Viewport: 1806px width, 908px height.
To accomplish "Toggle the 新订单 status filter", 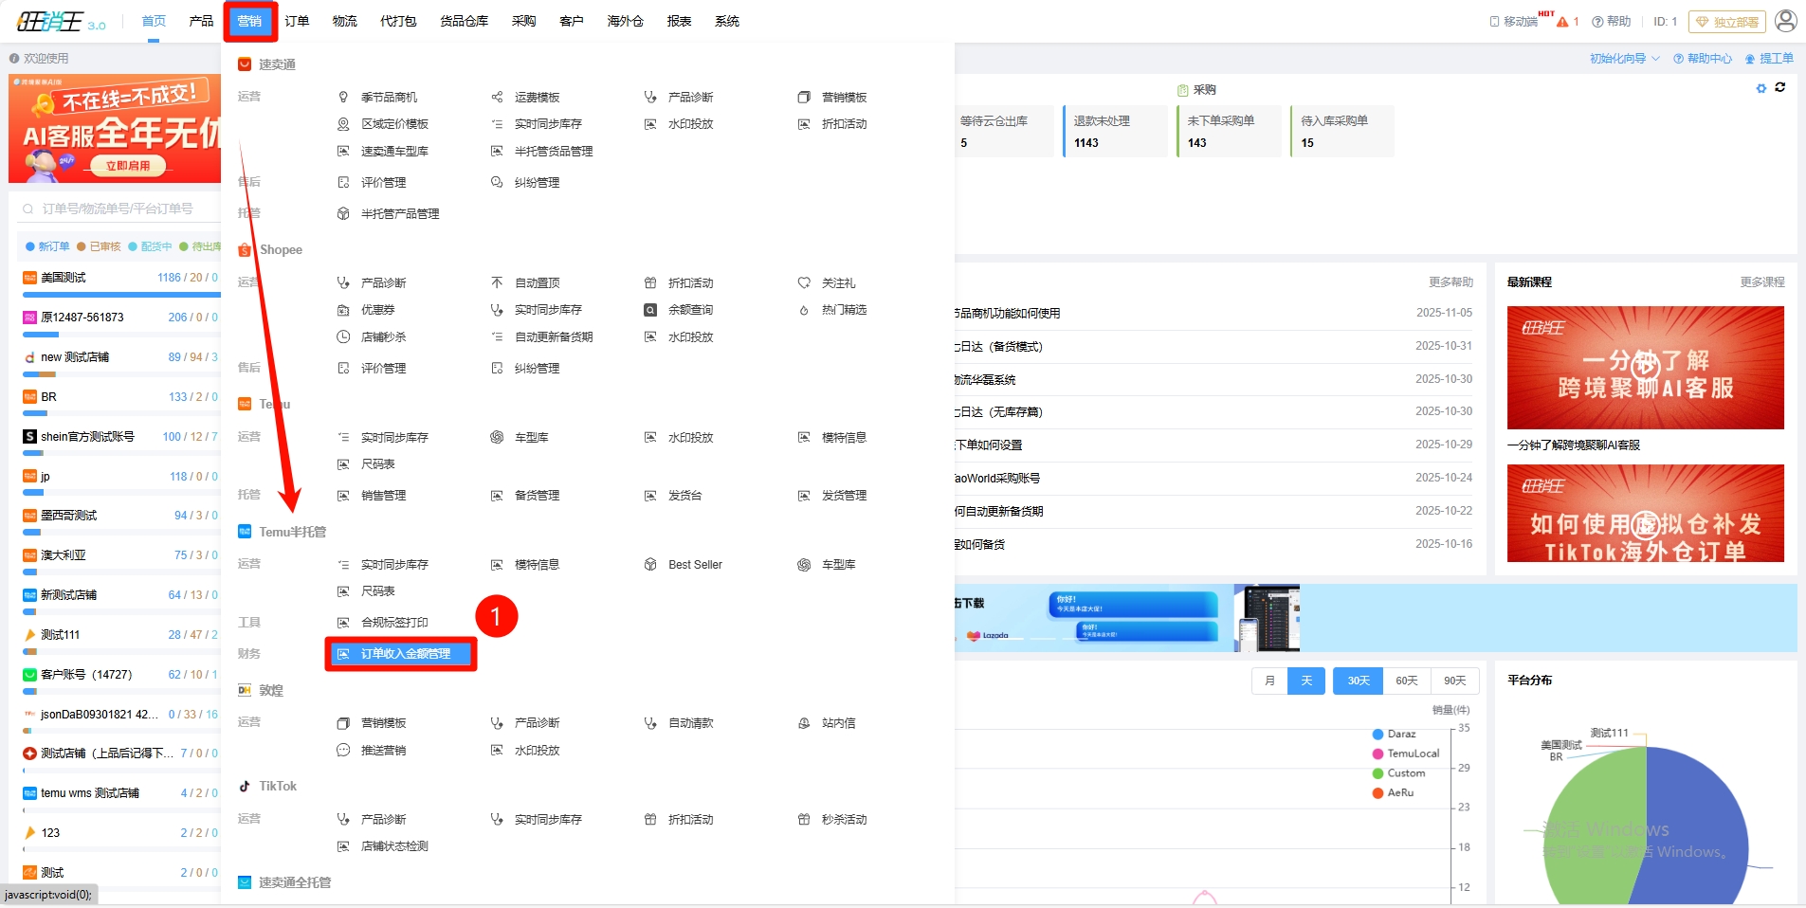I will point(47,246).
